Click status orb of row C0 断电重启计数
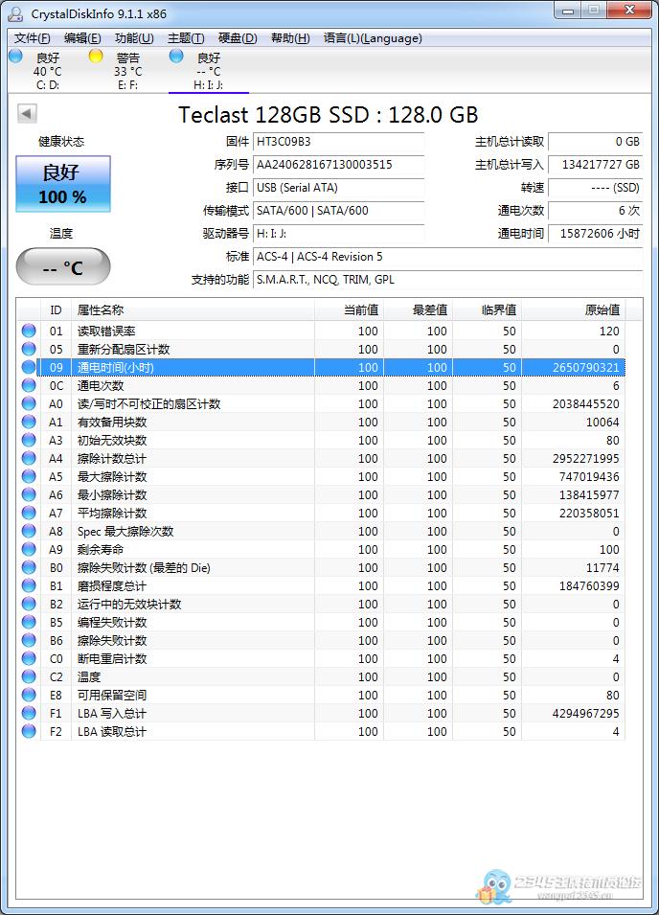The image size is (659, 915). click(29, 658)
